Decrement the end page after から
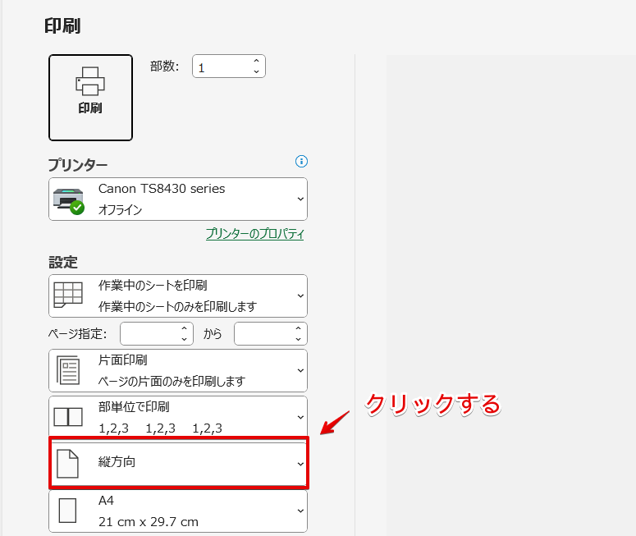Image resolution: width=636 pixels, height=536 pixels. (x=298, y=339)
